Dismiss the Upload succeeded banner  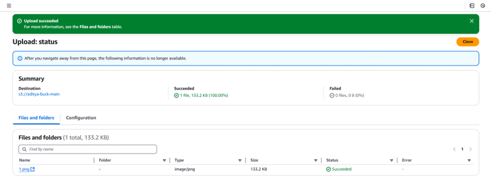(x=472, y=21)
